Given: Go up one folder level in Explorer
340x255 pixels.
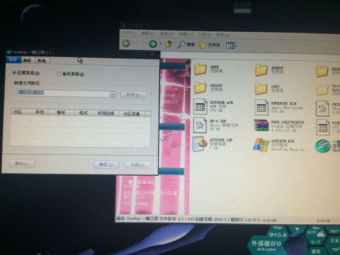Looking at the screenshot, I should pos(169,44).
